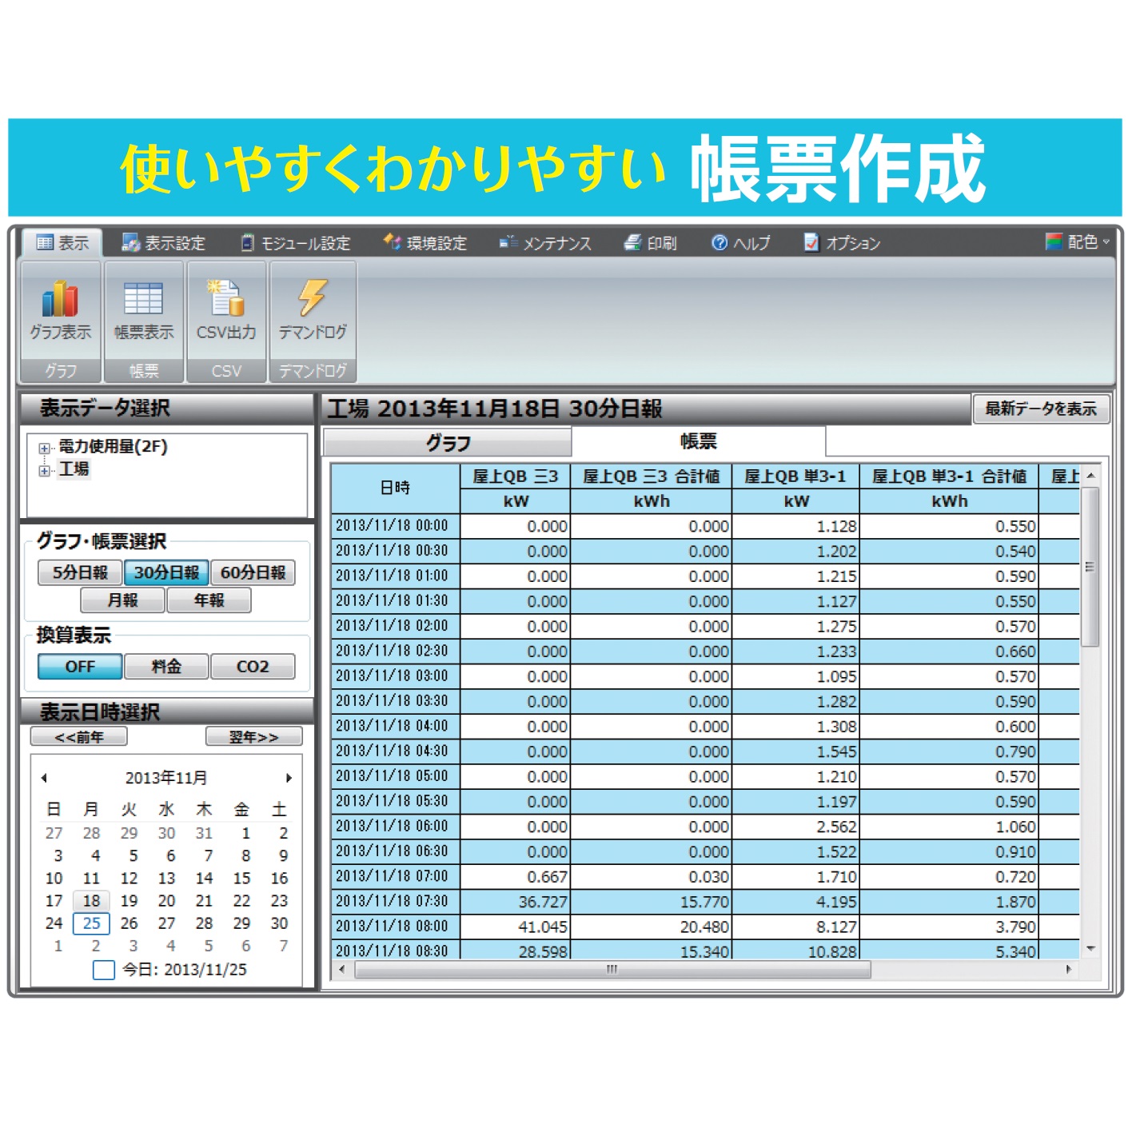
Task: Open the 印刷 printer menu
Action: (x=650, y=243)
